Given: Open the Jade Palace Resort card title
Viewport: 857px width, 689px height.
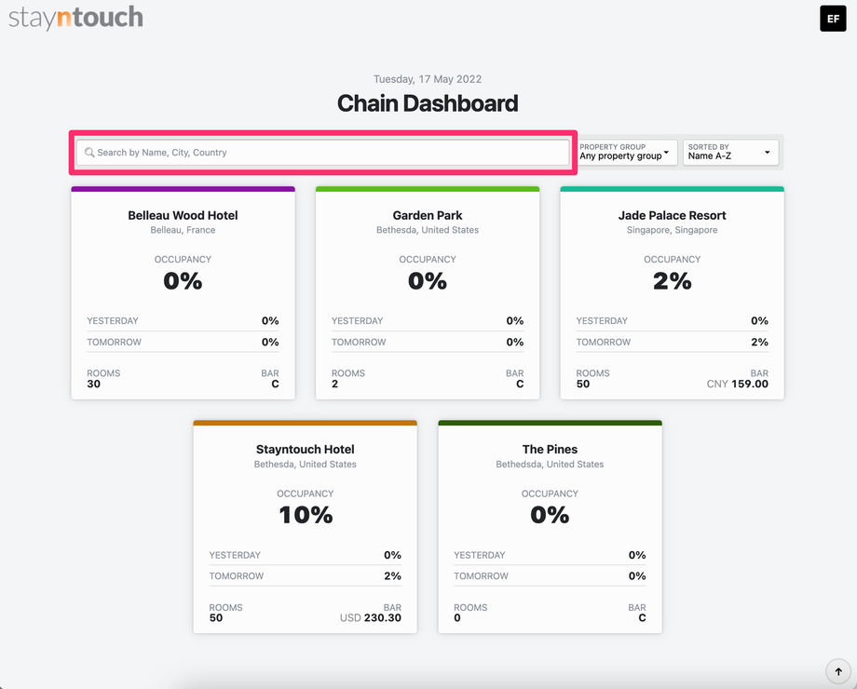Looking at the screenshot, I should (672, 215).
